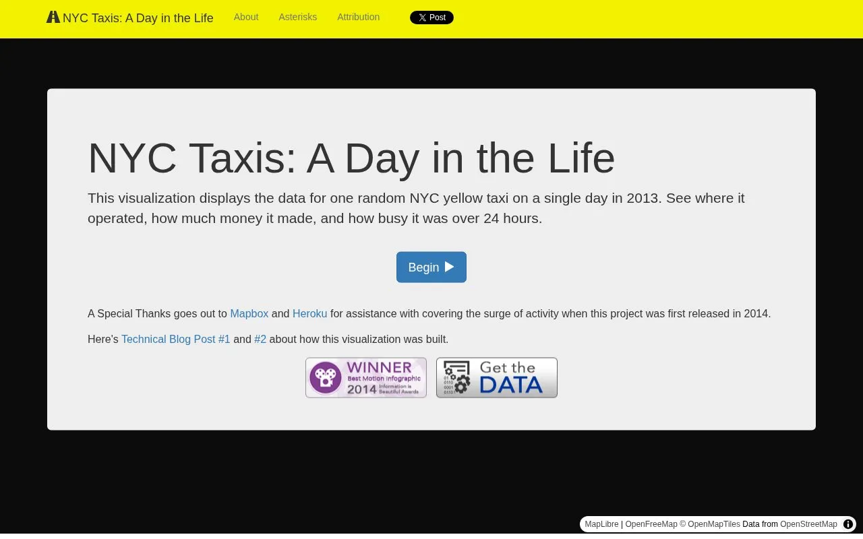Screen dimensions: 863x539
Task: Click the Get the DATA badge
Action: click(x=497, y=377)
